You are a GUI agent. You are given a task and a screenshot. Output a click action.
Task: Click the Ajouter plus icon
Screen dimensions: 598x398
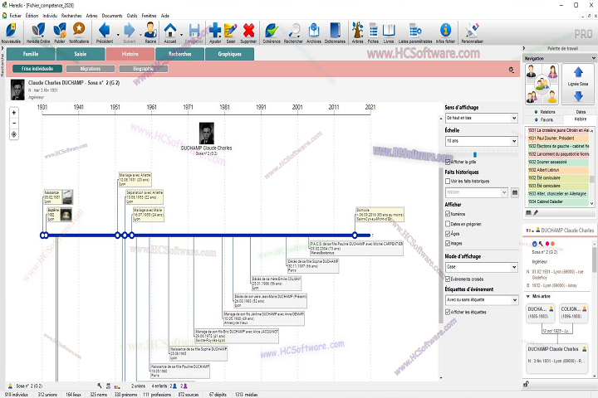pos(215,31)
